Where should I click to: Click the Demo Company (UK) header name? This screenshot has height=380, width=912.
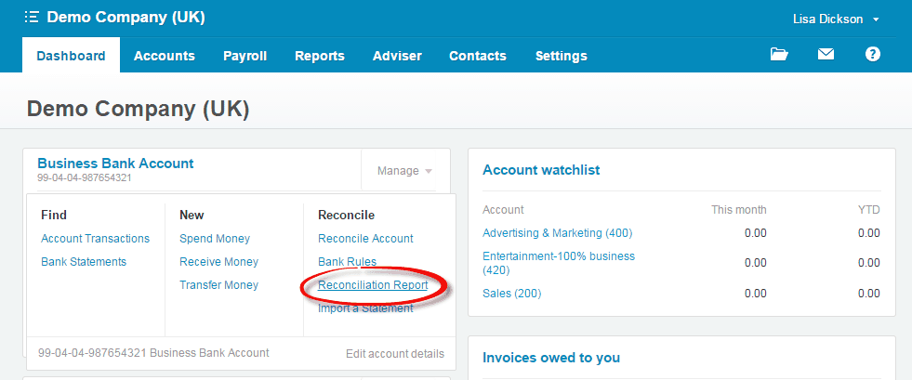point(126,18)
